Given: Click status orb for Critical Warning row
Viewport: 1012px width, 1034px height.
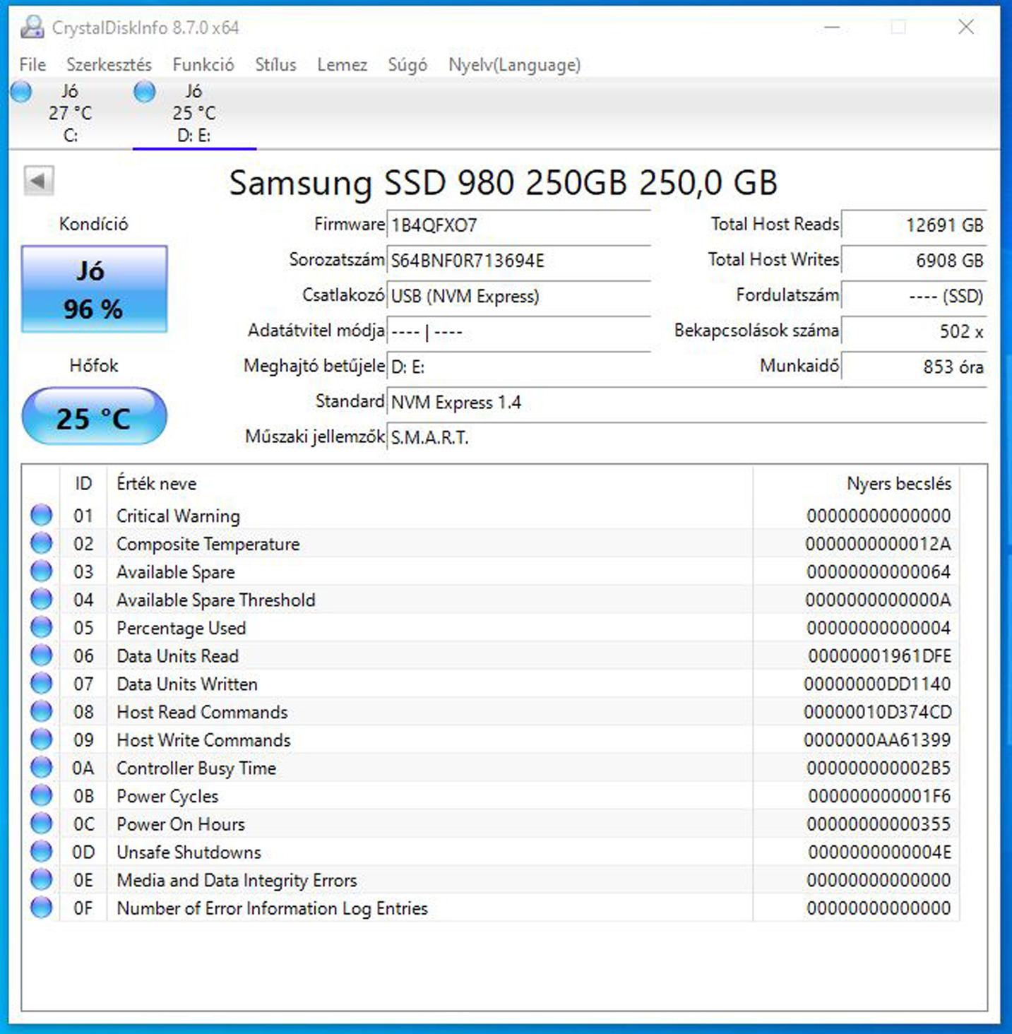Looking at the screenshot, I should click(x=42, y=515).
